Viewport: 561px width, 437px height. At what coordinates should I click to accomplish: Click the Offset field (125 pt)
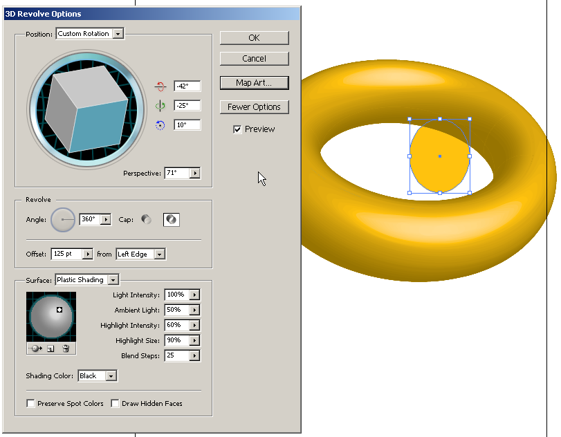(67, 254)
